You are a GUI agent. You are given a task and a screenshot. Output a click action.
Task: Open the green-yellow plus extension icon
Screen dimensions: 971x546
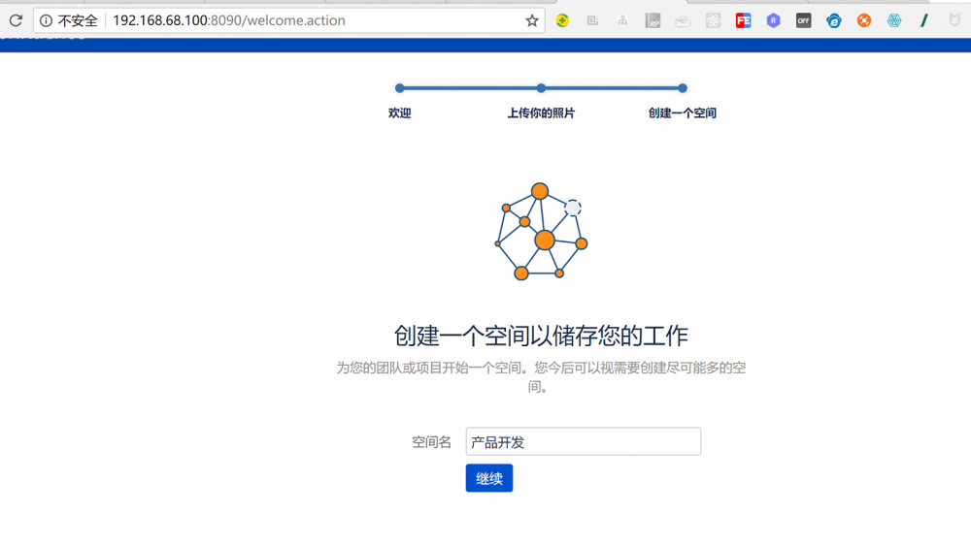562,20
